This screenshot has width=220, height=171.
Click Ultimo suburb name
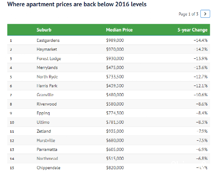(43, 122)
